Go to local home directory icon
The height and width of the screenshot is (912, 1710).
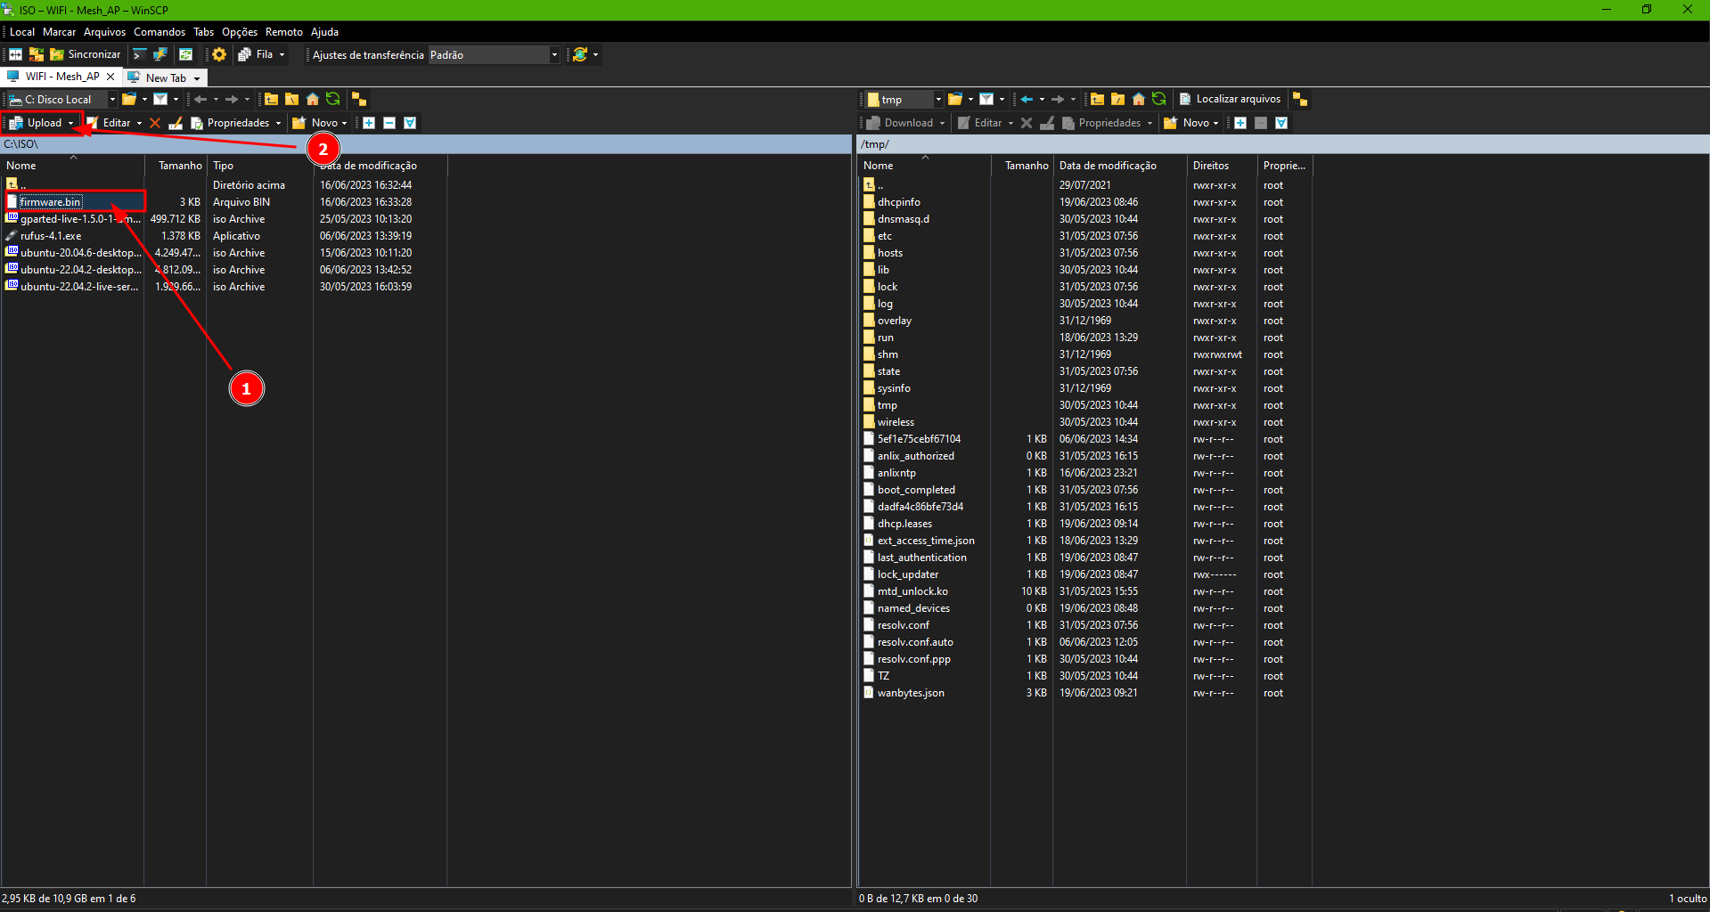pos(313,99)
